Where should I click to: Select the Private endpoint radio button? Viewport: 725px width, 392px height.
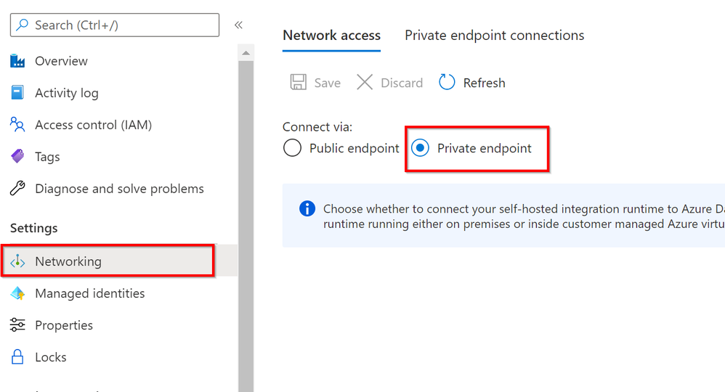tap(420, 149)
